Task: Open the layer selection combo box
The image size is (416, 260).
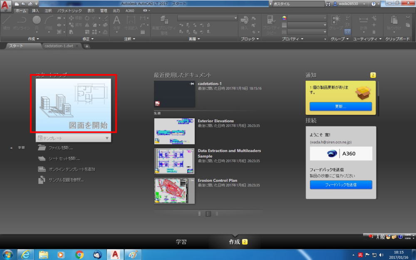Action: point(207,18)
